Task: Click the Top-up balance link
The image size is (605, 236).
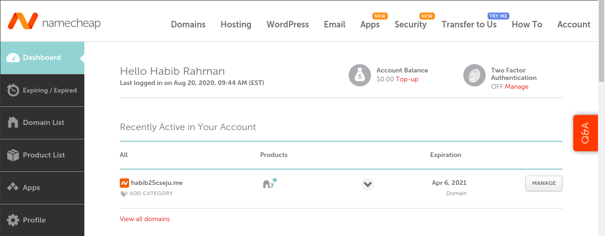Action: (407, 79)
